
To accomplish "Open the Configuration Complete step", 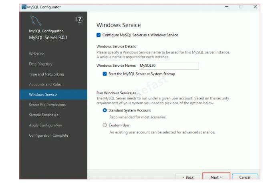I will pyautogui.click(x=48, y=135).
